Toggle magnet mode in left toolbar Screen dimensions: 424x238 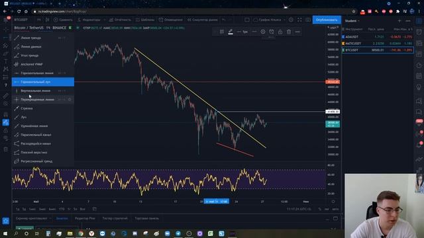6,114
